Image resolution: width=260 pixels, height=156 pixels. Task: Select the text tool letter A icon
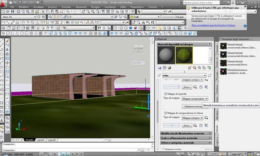(x=2, y=121)
